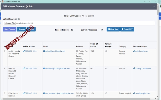Click the Clear data button

pos(113,29)
